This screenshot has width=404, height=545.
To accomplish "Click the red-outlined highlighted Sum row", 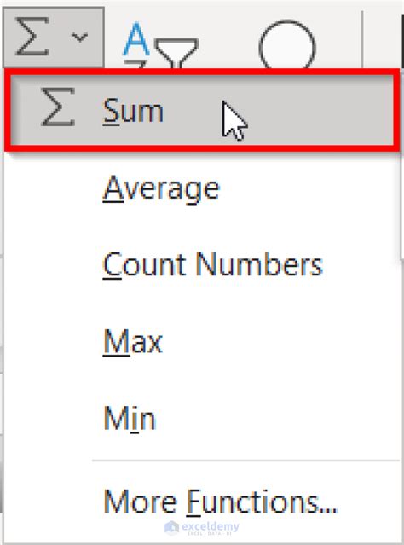I will coord(202,110).
